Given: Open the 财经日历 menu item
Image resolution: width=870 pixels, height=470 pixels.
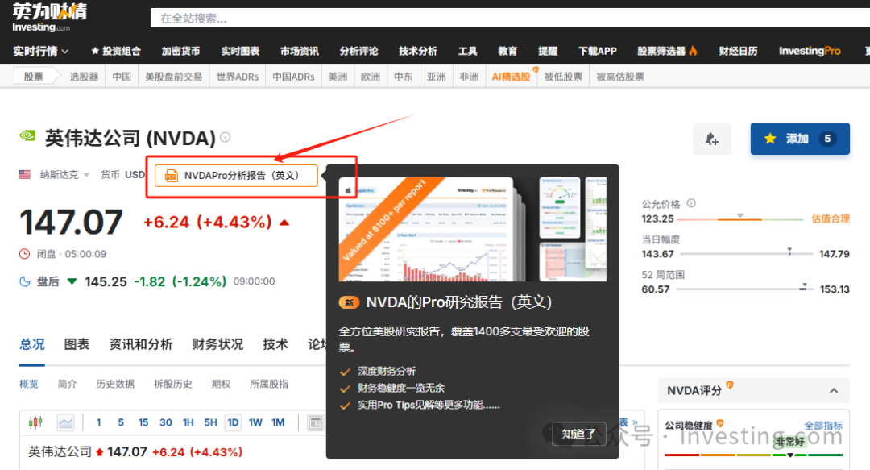Looking at the screenshot, I should pyautogui.click(x=738, y=51).
